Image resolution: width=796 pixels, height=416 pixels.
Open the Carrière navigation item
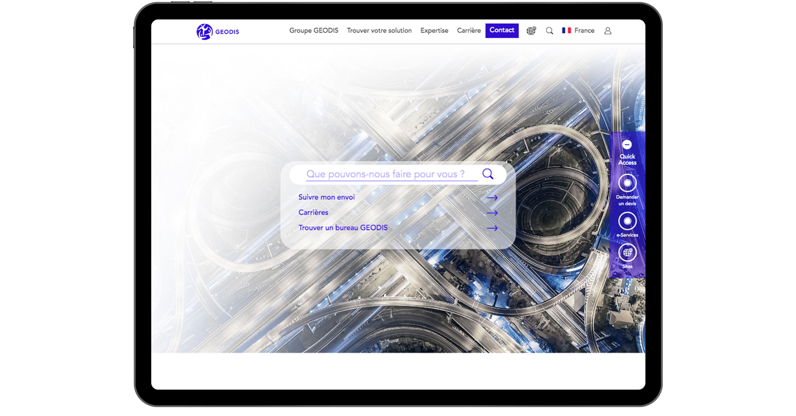[469, 31]
